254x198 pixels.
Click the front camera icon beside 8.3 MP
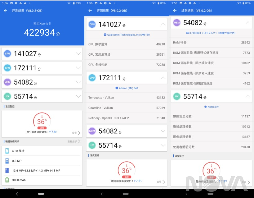coord(7,161)
